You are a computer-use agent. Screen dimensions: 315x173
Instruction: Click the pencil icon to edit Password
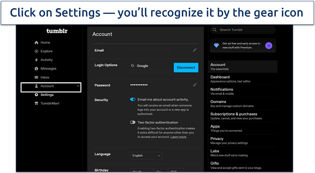[x=195, y=85]
